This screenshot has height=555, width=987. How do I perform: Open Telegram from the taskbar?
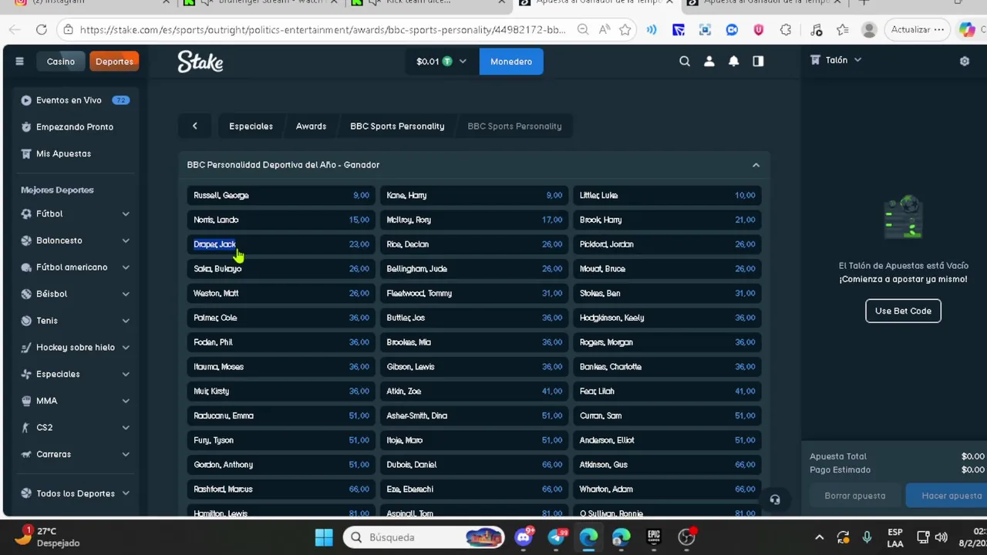[556, 537]
